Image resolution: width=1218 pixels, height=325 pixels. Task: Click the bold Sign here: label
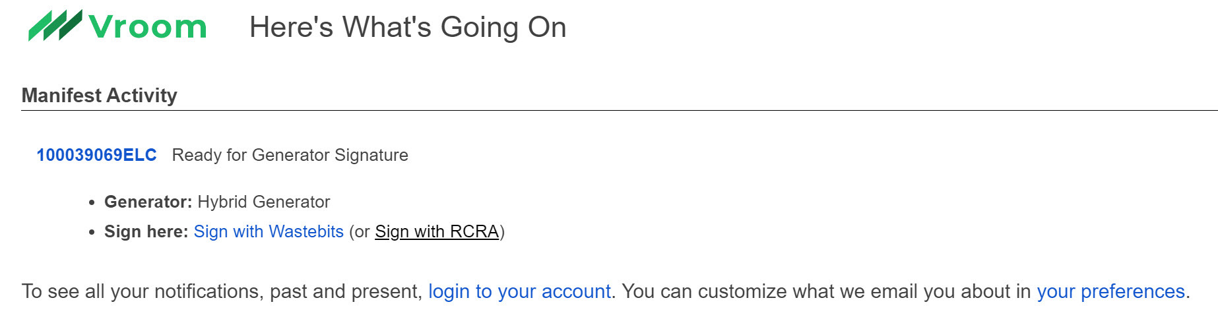(x=146, y=231)
